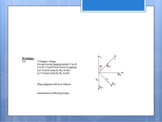Click the 'V=Supply voltage' text line

click(47, 61)
